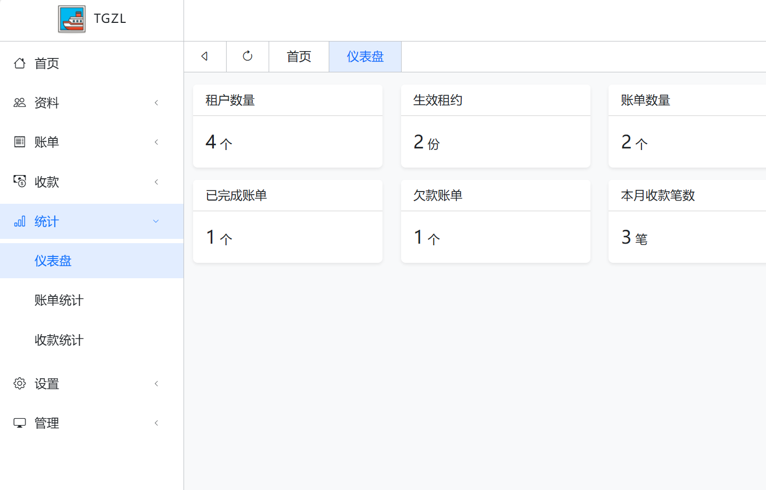This screenshot has width=766, height=490.
Task: Click the 设置 sidebar menu label
Action: click(47, 384)
